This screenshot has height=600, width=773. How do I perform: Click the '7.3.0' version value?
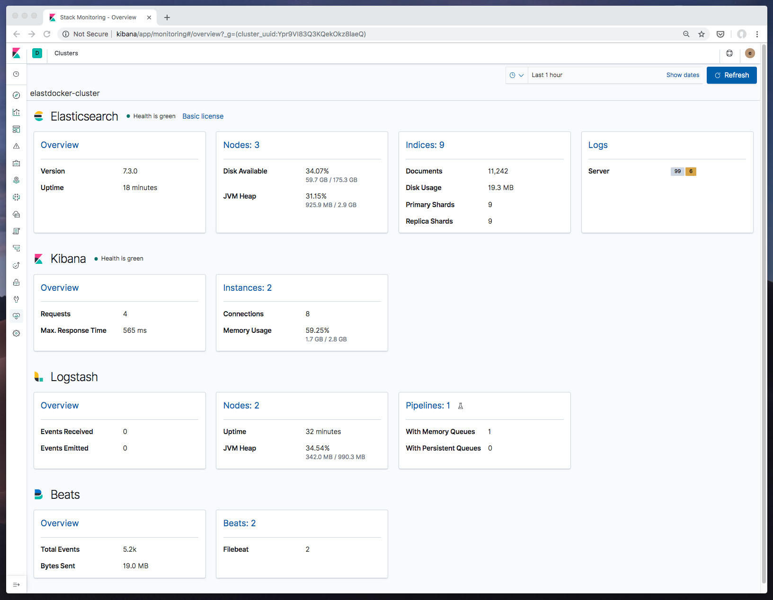coord(130,171)
